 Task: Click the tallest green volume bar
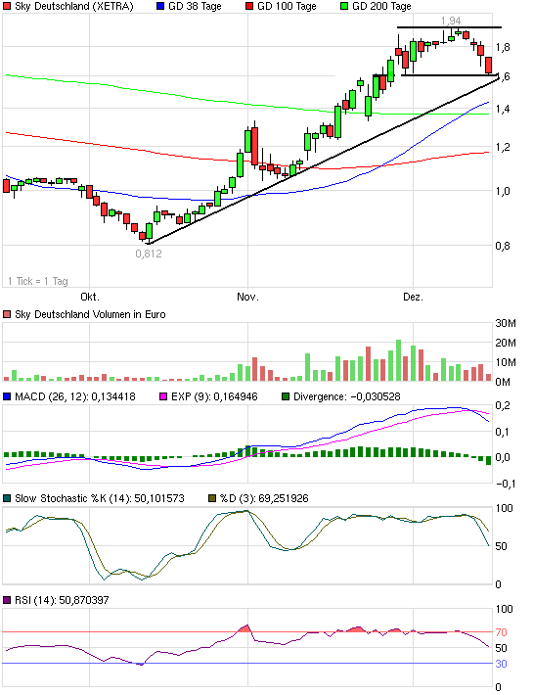398,360
